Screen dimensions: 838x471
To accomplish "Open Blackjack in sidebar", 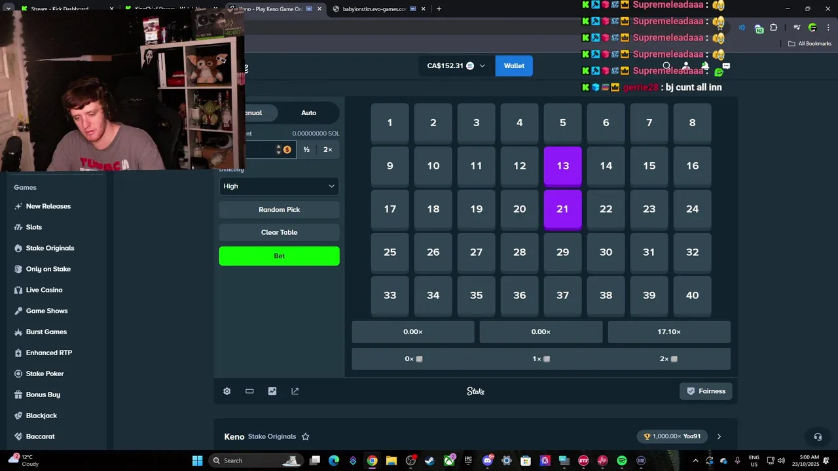I will click(x=36, y=415).
